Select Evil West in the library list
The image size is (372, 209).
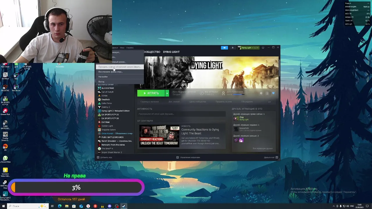coord(105,122)
